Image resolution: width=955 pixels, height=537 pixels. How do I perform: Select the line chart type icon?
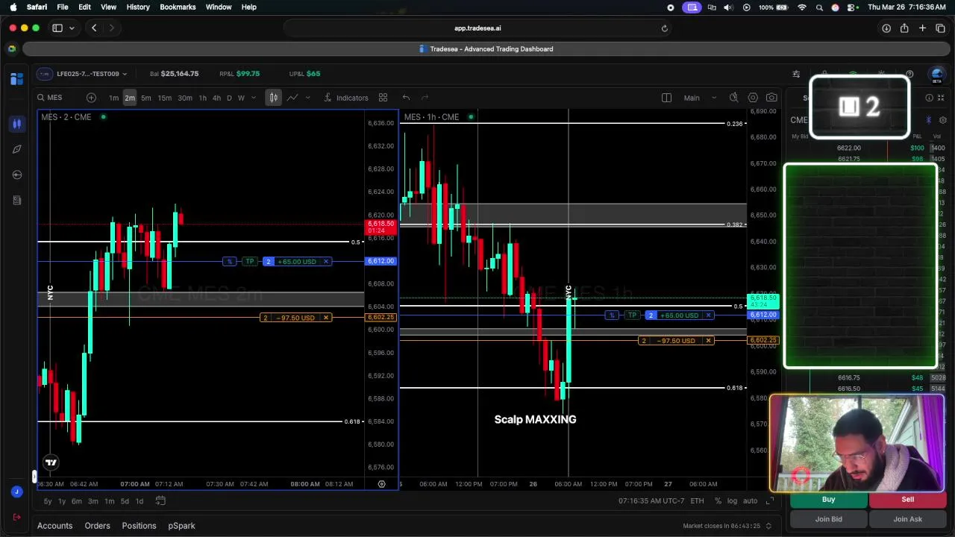pos(292,98)
